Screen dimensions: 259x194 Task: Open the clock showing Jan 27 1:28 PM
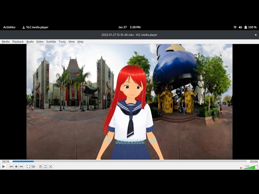click(129, 27)
